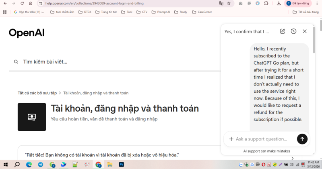The width and height of the screenshot is (322, 169).
Task: Open the Tất cả dấu trang folder
Action: coord(305,12)
